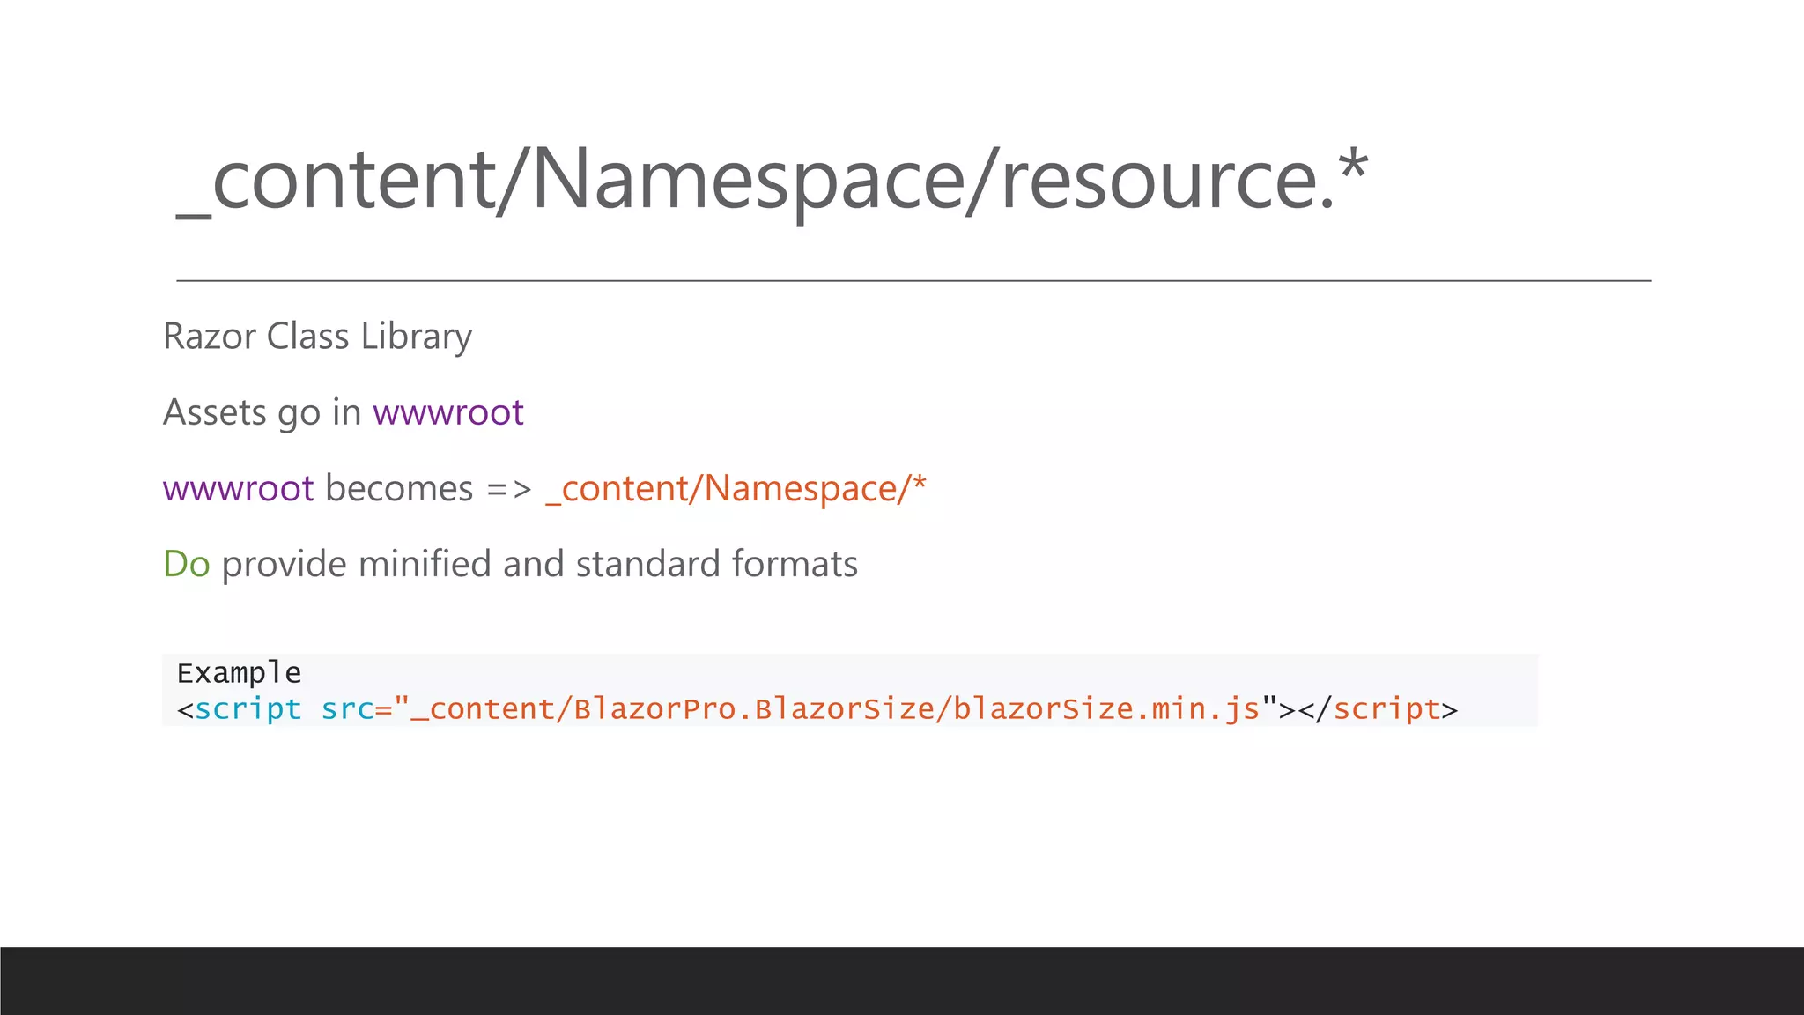Click the horizontal divider under the title

pyautogui.click(x=913, y=280)
